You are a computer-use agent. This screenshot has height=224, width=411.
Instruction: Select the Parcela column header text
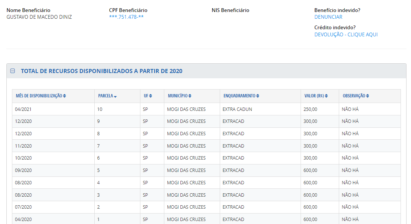click(105, 96)
